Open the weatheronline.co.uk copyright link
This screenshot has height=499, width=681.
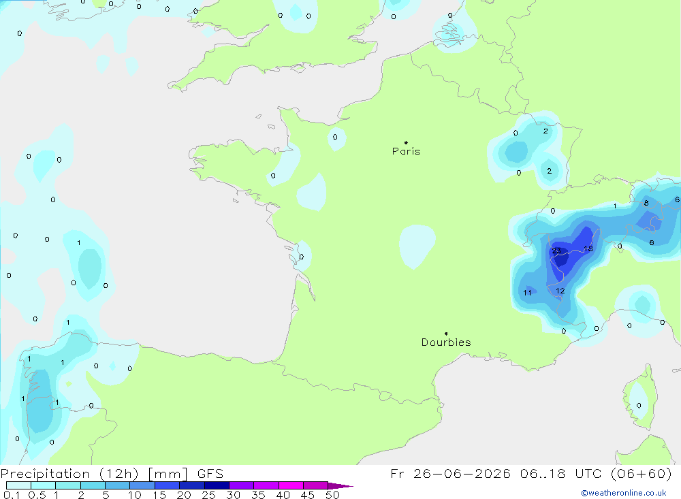pos(624,493)
